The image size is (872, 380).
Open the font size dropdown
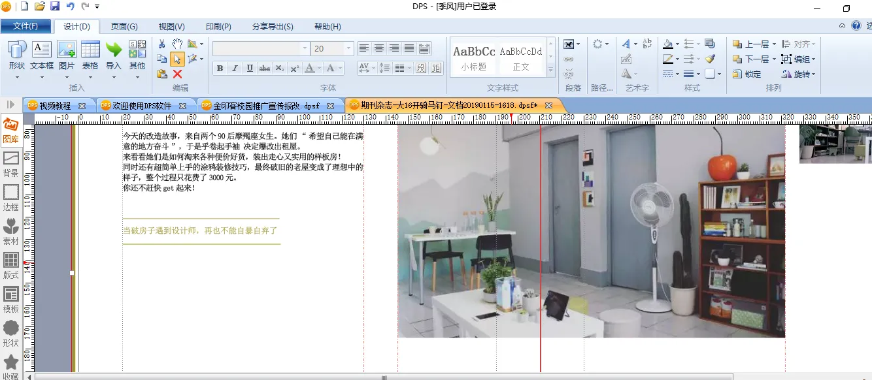(x=348, y=49)
